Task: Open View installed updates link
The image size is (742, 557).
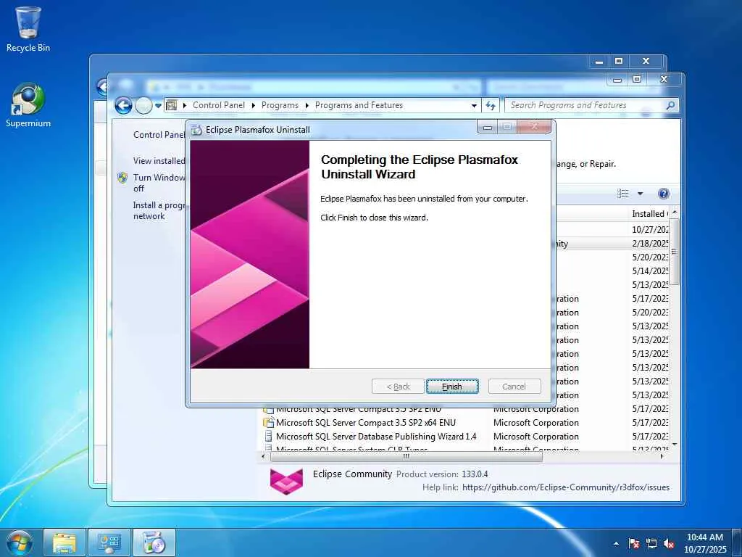Action: point(159,160)
